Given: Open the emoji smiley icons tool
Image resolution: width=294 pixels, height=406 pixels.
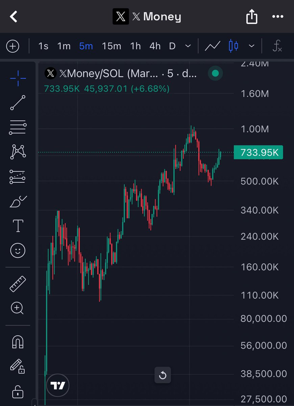Looking at the screenshot, I should [18, 250].
